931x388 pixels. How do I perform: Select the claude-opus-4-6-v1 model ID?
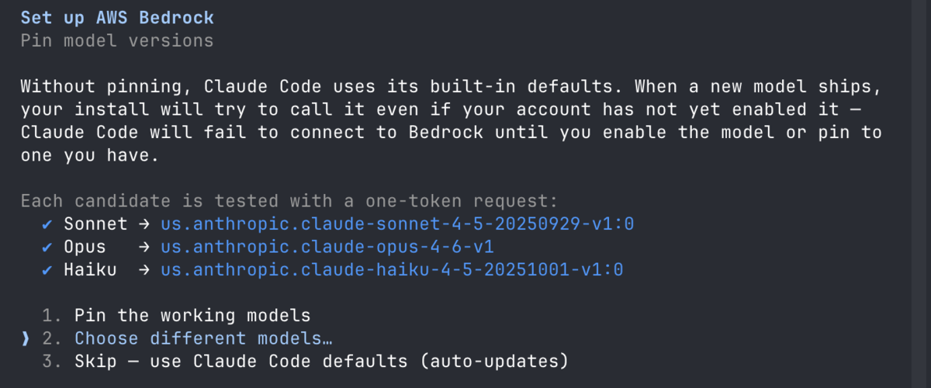pos(327,248)
